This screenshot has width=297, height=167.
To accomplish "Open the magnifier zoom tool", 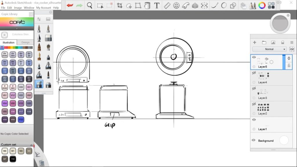I will [90, 6].
